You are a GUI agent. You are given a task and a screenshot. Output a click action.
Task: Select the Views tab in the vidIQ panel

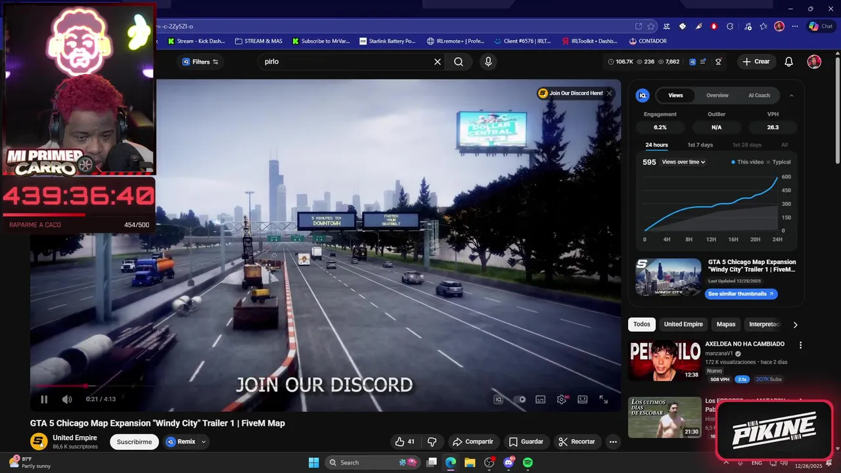(675, 95)
